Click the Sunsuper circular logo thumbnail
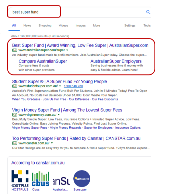 click(82, 179)
